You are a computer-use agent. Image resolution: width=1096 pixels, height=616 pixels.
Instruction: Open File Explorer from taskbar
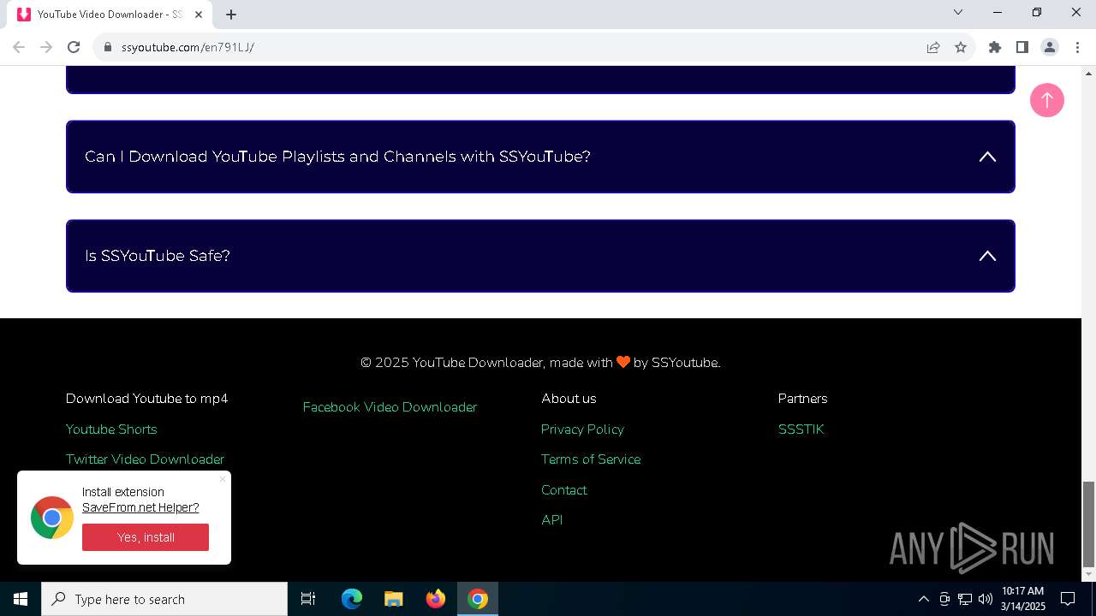click(394, 599)
